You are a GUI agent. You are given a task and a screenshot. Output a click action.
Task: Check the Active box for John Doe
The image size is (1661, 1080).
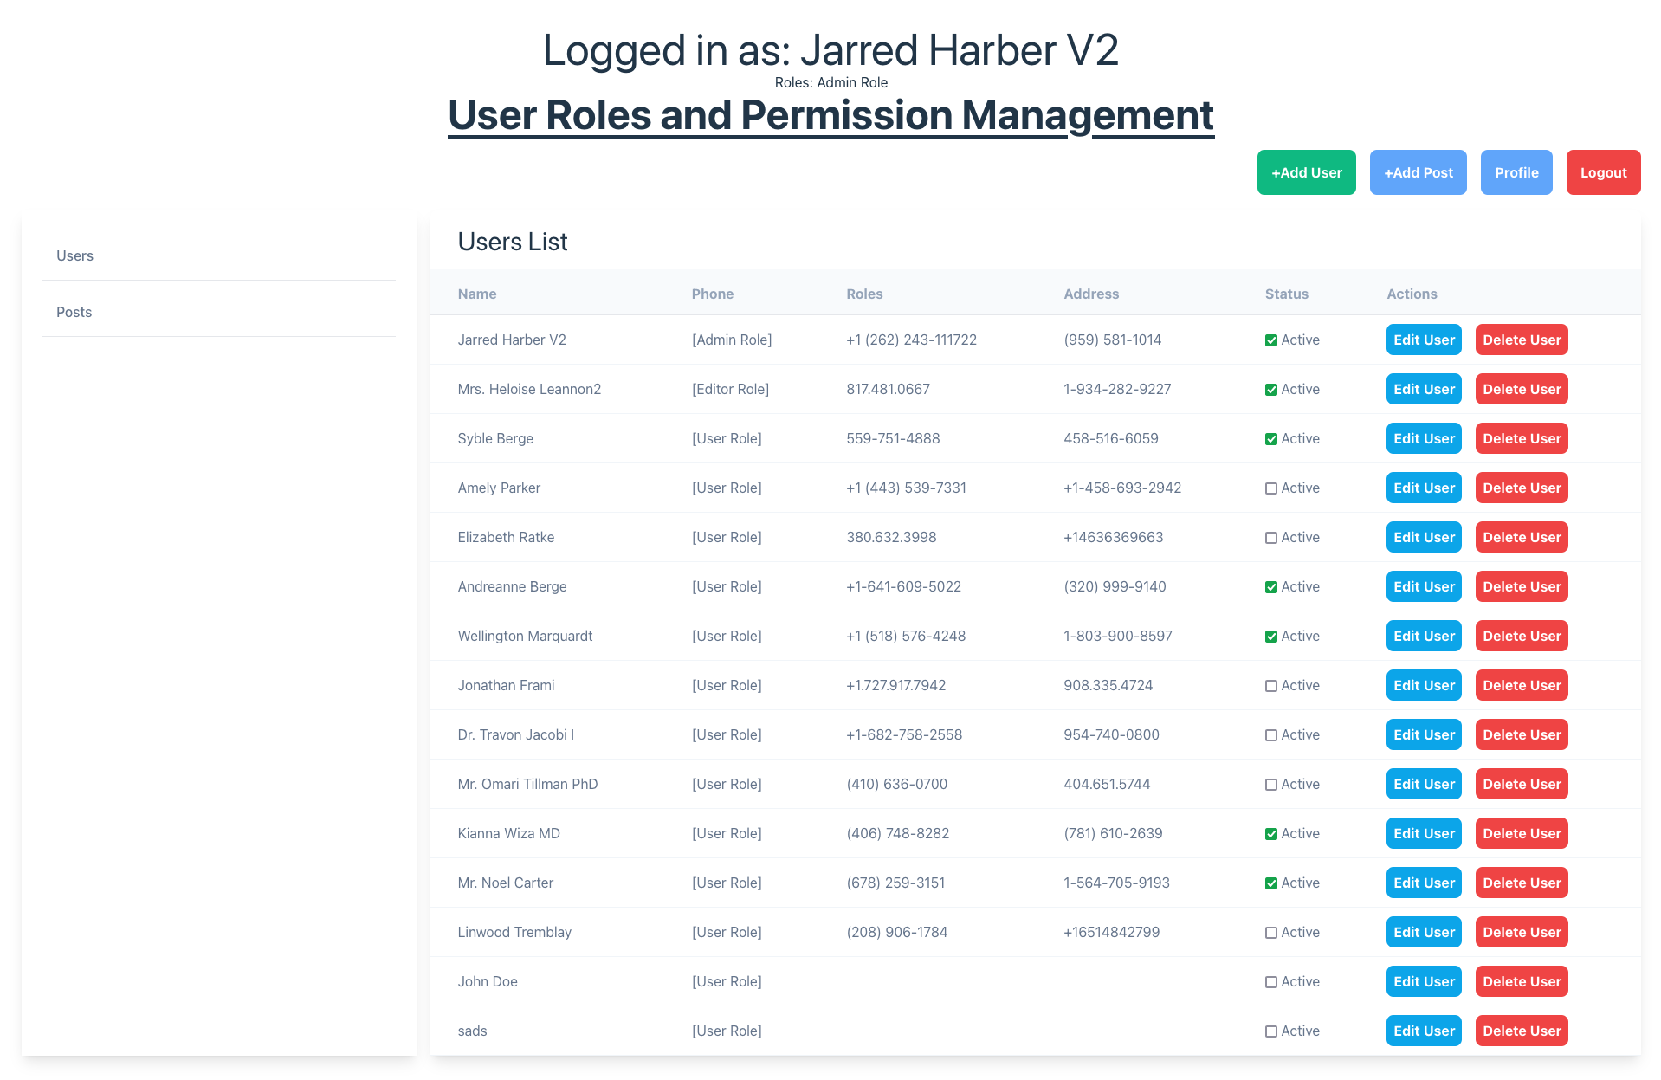(1270, 982)
